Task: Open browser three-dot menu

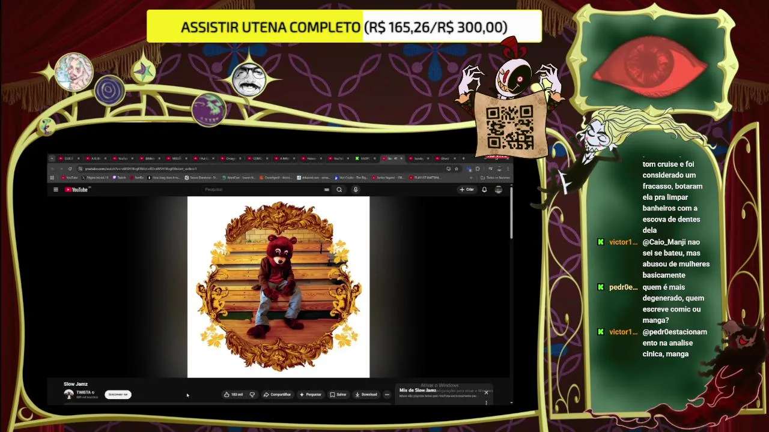Action: tap(508, 169)
